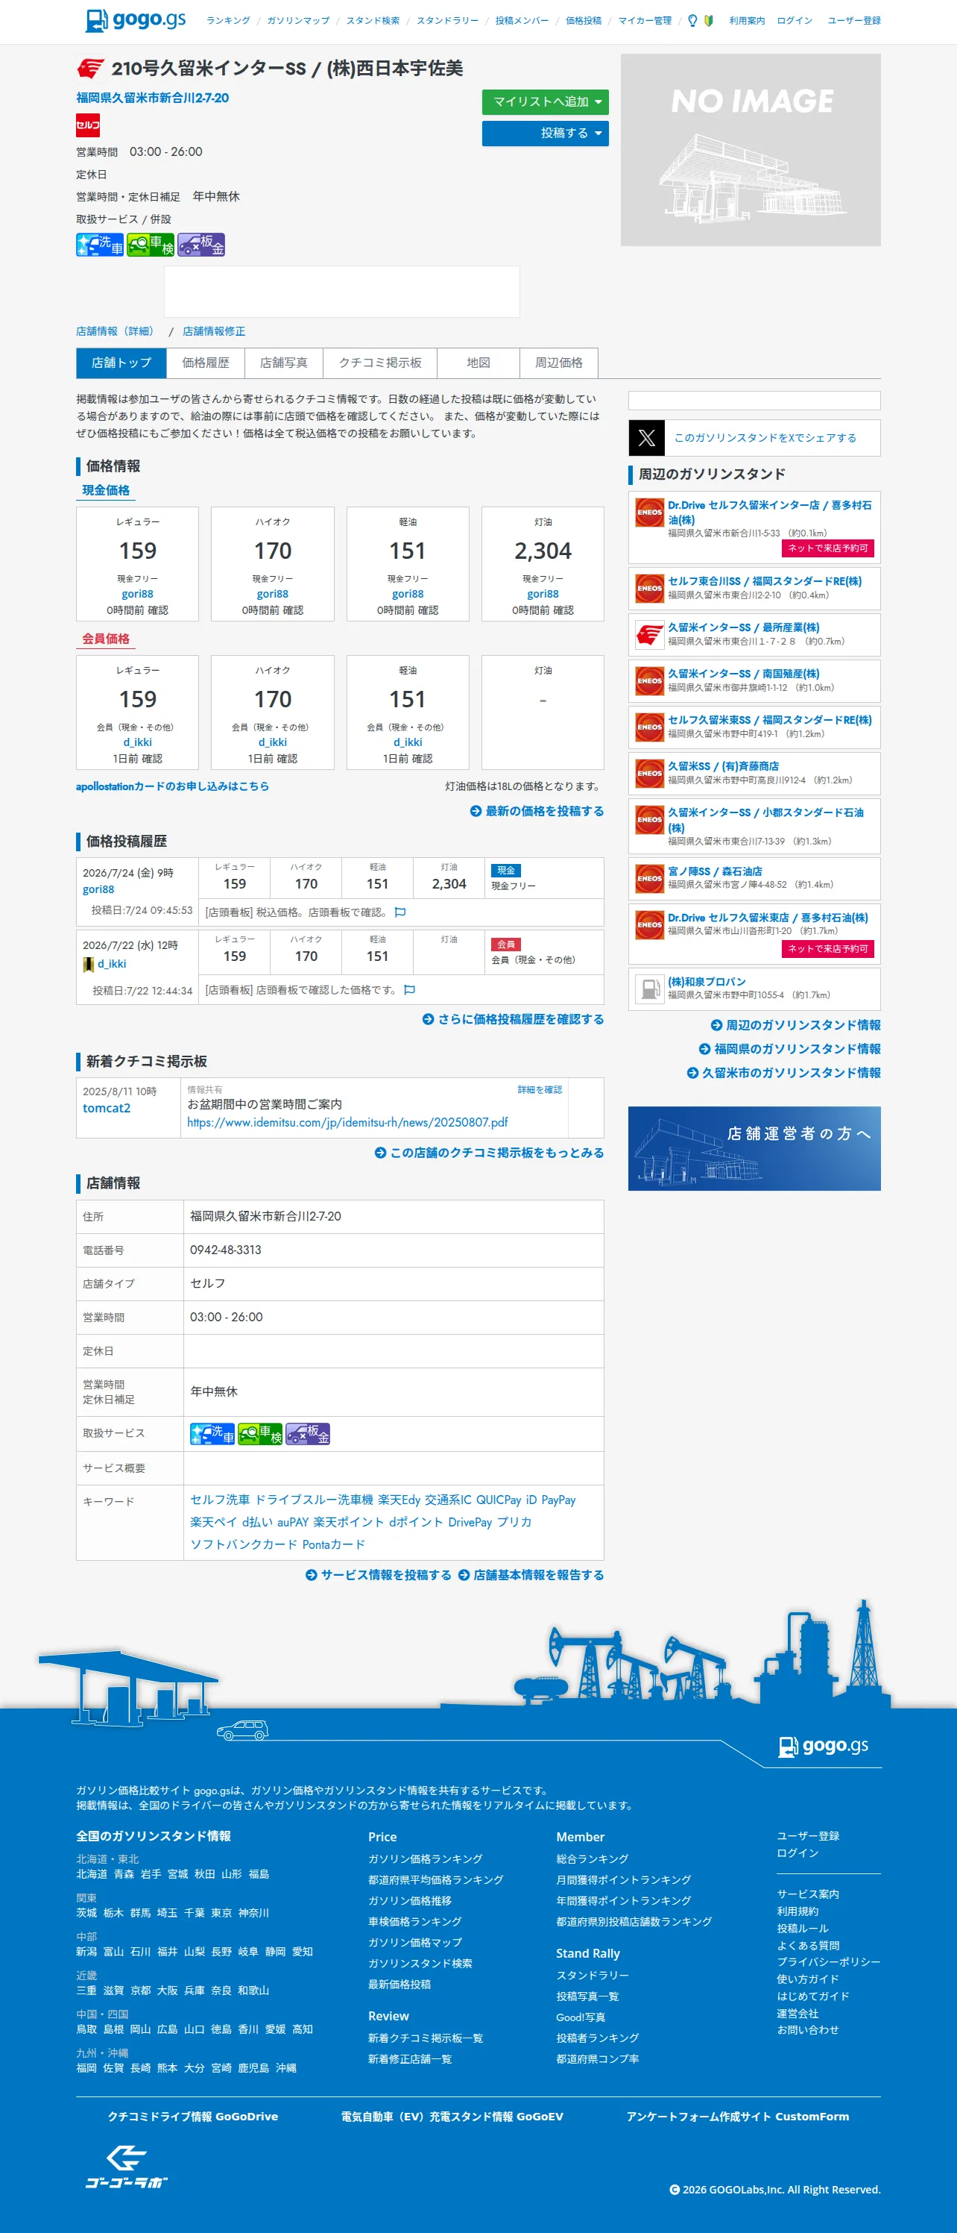Click the ENEOS icon beside Dr.Drive セルフ久留米東店

(x=649, y=925)
